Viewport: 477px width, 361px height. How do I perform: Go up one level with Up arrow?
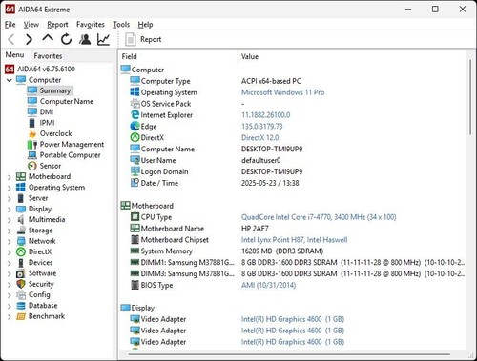tap(48, 39)
